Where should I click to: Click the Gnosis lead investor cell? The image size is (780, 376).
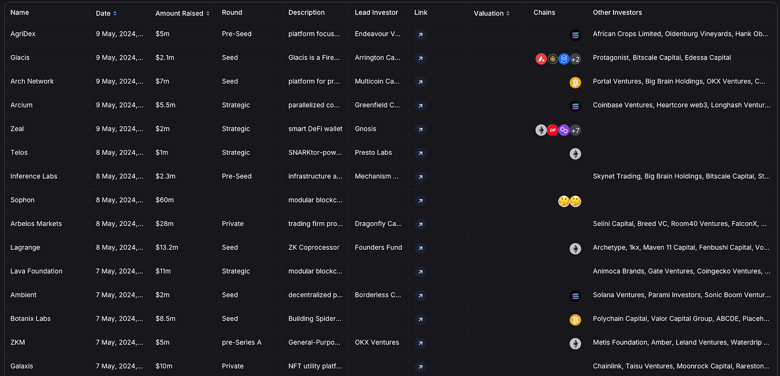click(365, 129)
